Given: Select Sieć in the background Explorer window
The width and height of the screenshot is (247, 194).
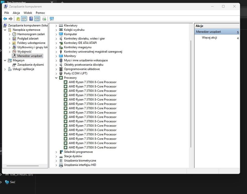Looking at the screenshot, I should click(x=13, y=182).
